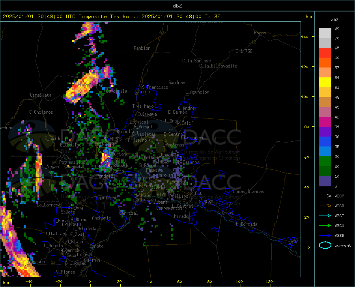Click the cyan 'current' ellipse symbol
This screenshot has width=355, height=287.
(x=325, y=245)
